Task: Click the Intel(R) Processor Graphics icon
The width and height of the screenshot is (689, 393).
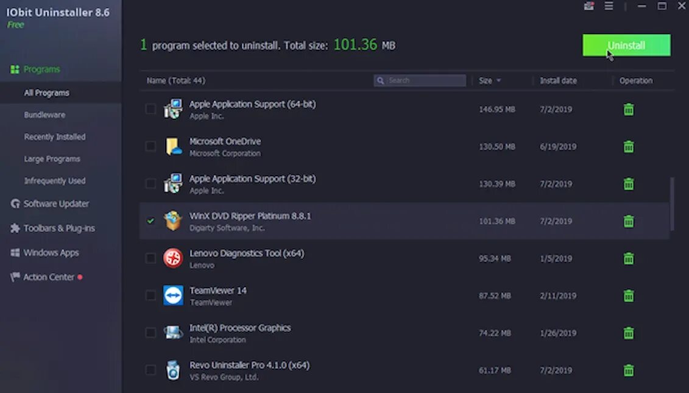Action: coord(172,332)
